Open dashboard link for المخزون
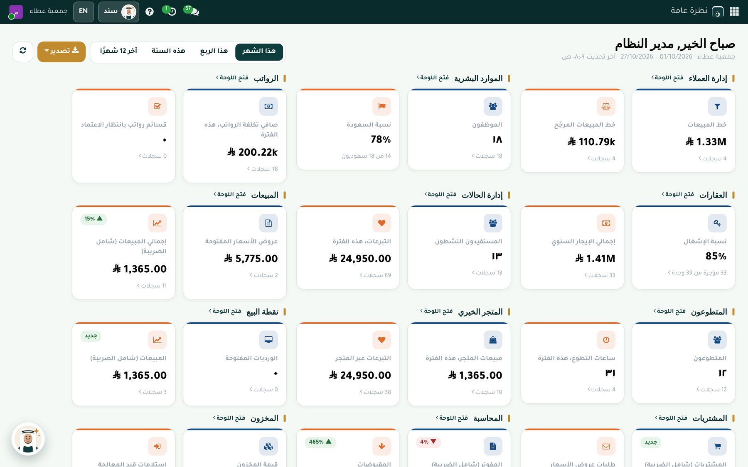This screenshot has height=467, width=748. tap(229, 418)
